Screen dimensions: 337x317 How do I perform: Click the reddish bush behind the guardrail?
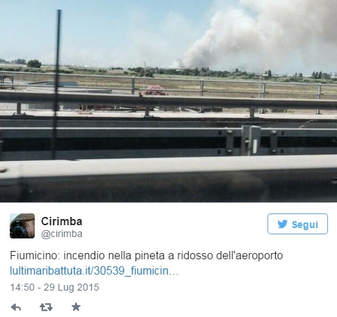pos(154,90)
